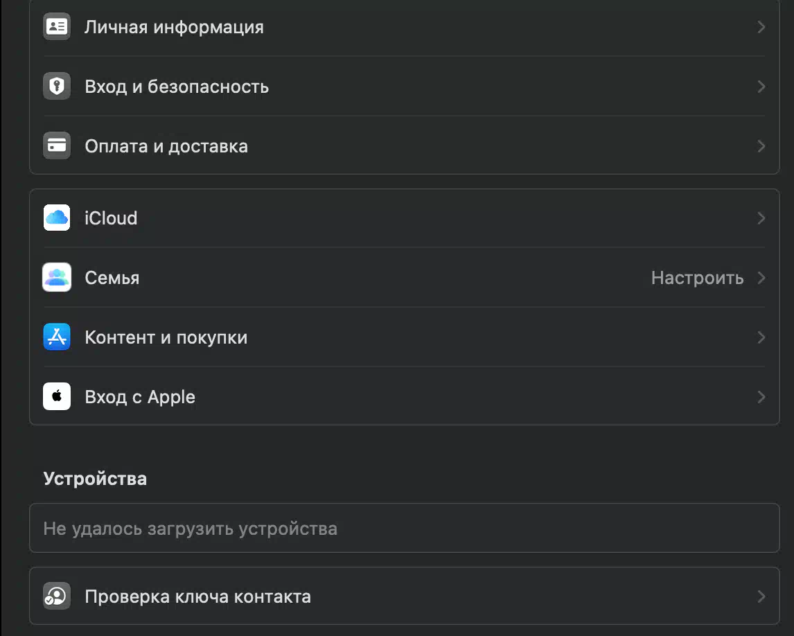The image size is (794, 636).
Task: Open the chevron next to iCloud
Action: (x=761, y=218)
